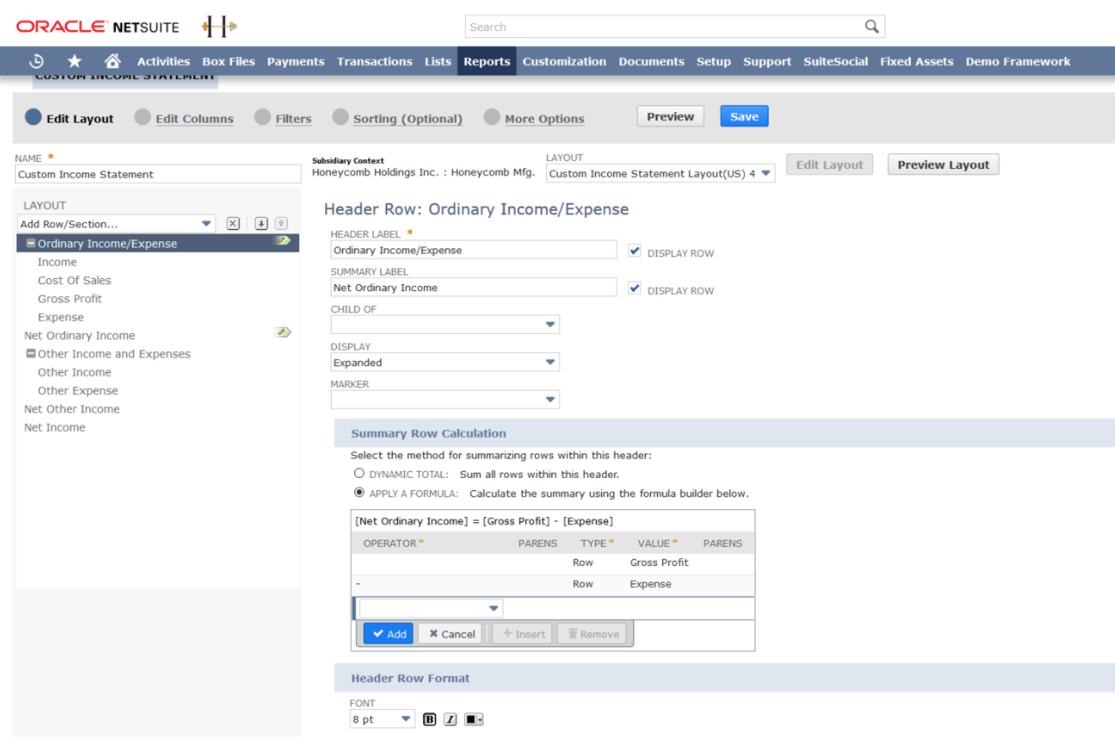Uncheck DISPLAY ROW beside Summary Label
1115x744 pixels.
coord(634,287)
